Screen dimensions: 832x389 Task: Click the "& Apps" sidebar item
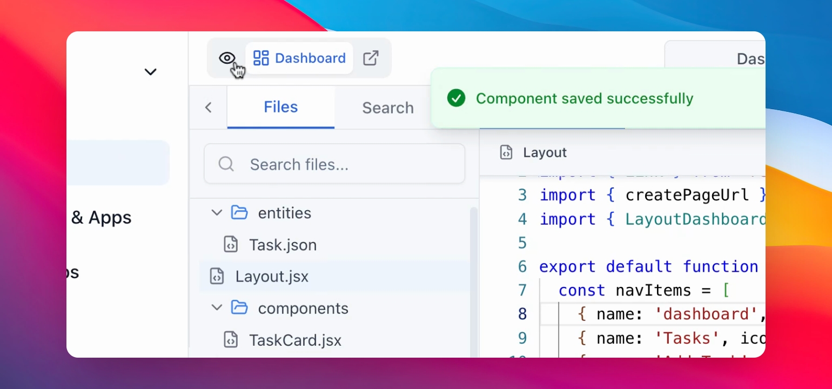point(101,218)
